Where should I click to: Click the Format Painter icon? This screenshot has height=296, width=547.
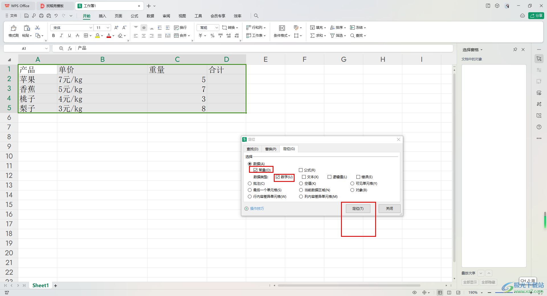13,28
